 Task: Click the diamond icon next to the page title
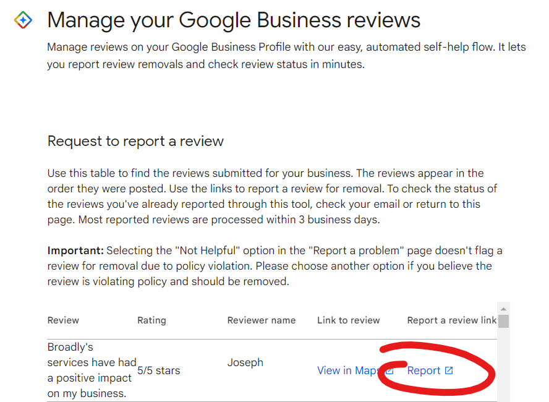tap(22, 19)
